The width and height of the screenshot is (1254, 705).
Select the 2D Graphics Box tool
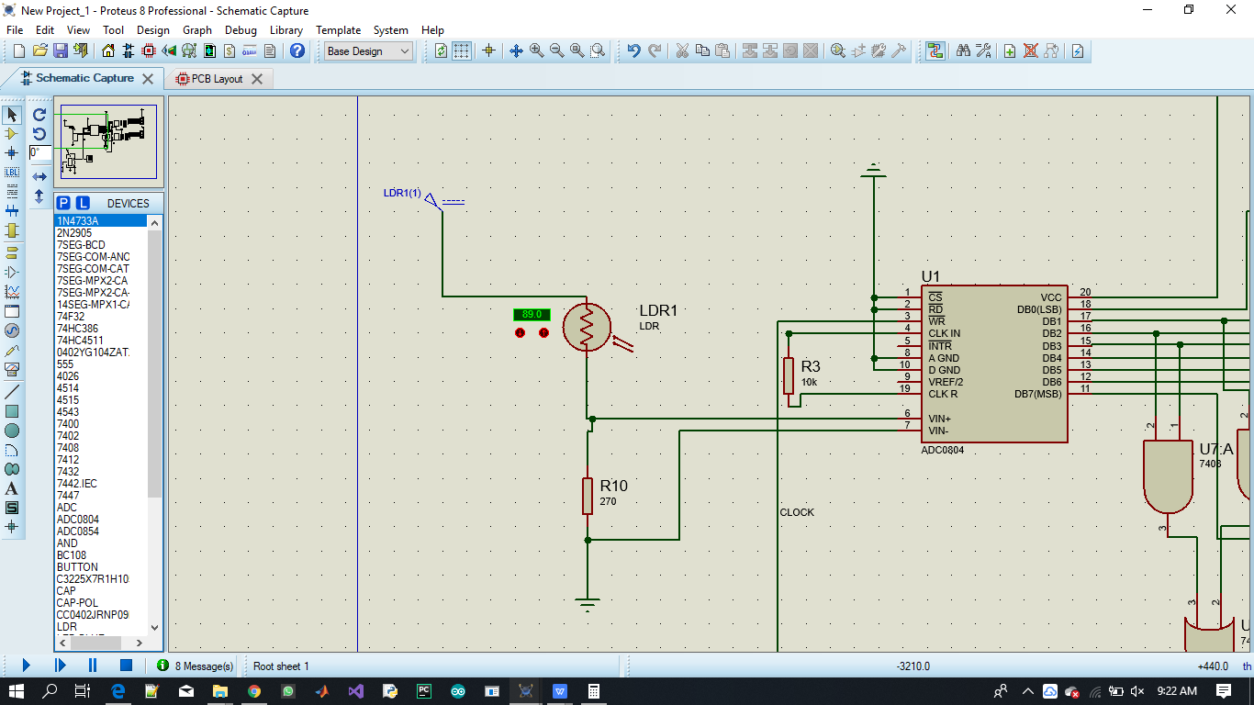click(12, 411)
